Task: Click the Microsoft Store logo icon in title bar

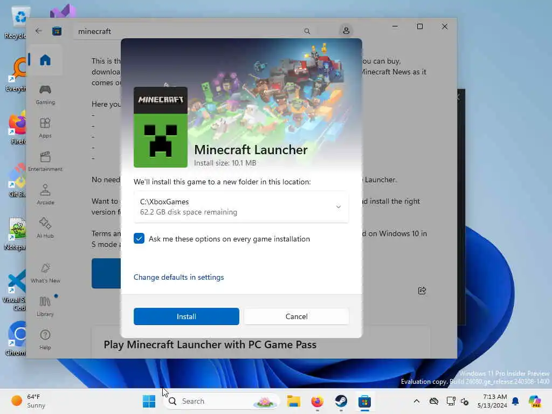Action: click(x=57, y=31)
